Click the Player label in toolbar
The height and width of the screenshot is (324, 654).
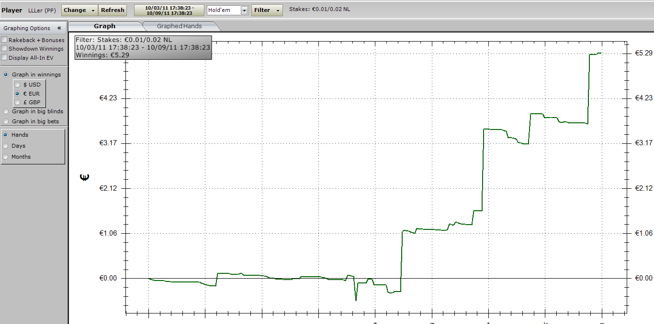point(12,10)
